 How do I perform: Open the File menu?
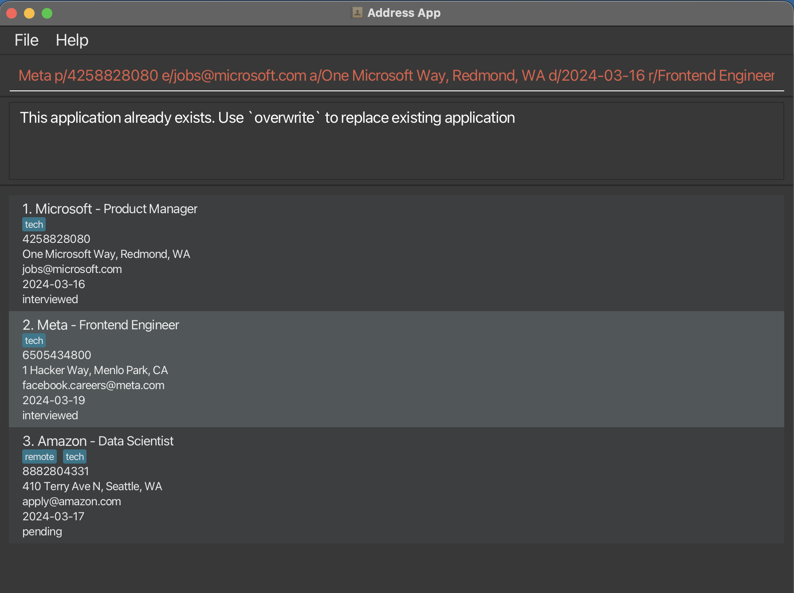coord(26,40)
